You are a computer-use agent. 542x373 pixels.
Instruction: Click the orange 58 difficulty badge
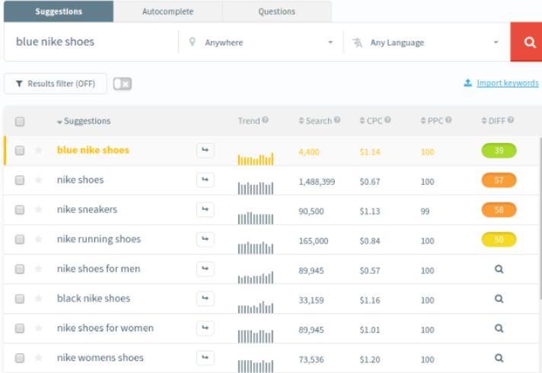pos(499,210)
